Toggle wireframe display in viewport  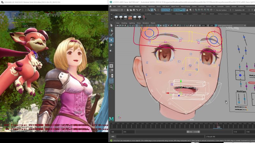[156, 26]
